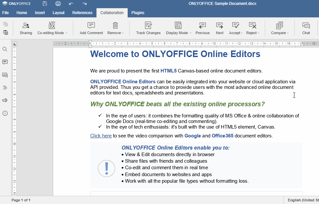Click the ONLYOFFICE logo
The image size is (319, 204).
[x=16, y=4]
